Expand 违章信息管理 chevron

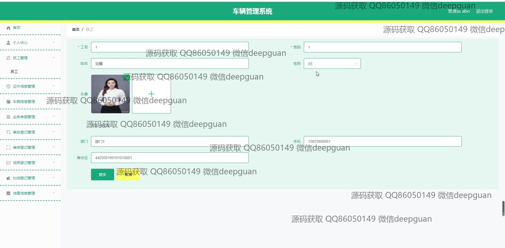pyautogui.click(x=54, y=193)
